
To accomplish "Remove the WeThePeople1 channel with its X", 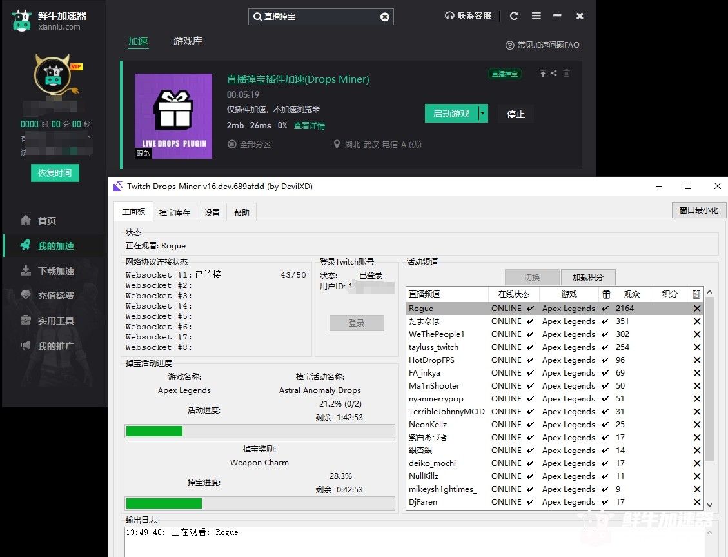I will click(x=697, y=334).
